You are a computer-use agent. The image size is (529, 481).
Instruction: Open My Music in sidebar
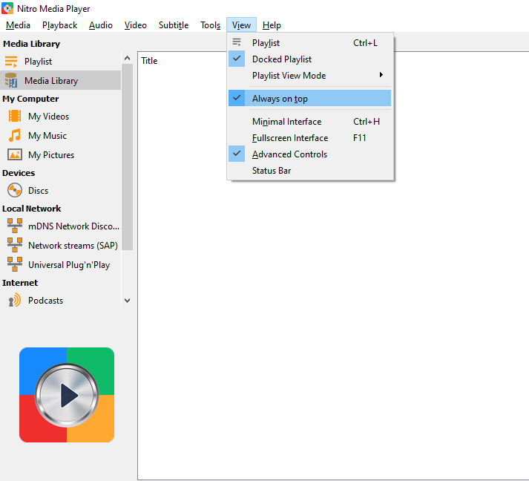(60, 135)
